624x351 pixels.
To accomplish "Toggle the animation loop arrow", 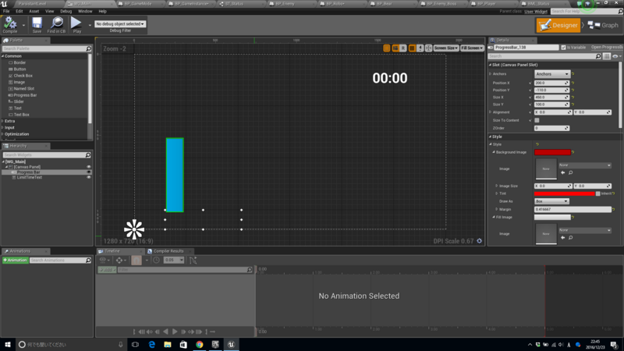I will click(x=212, y=331).
